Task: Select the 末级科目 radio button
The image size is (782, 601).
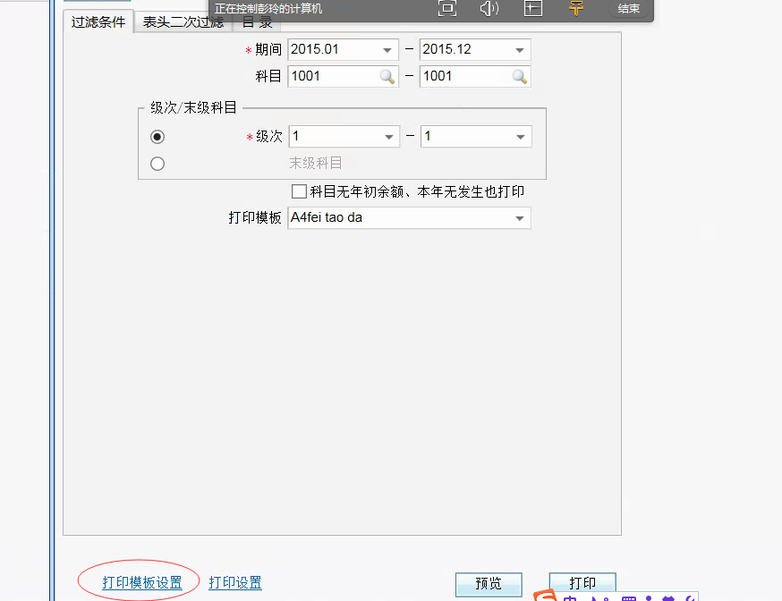Action: pos(157,164)
